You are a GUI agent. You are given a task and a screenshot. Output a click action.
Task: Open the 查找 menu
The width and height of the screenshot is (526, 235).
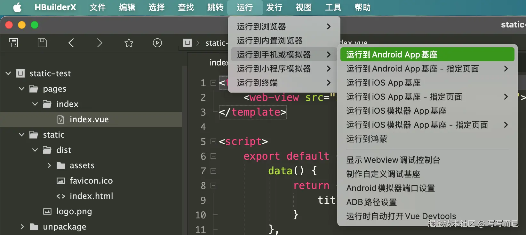click(x=186, y=7)
